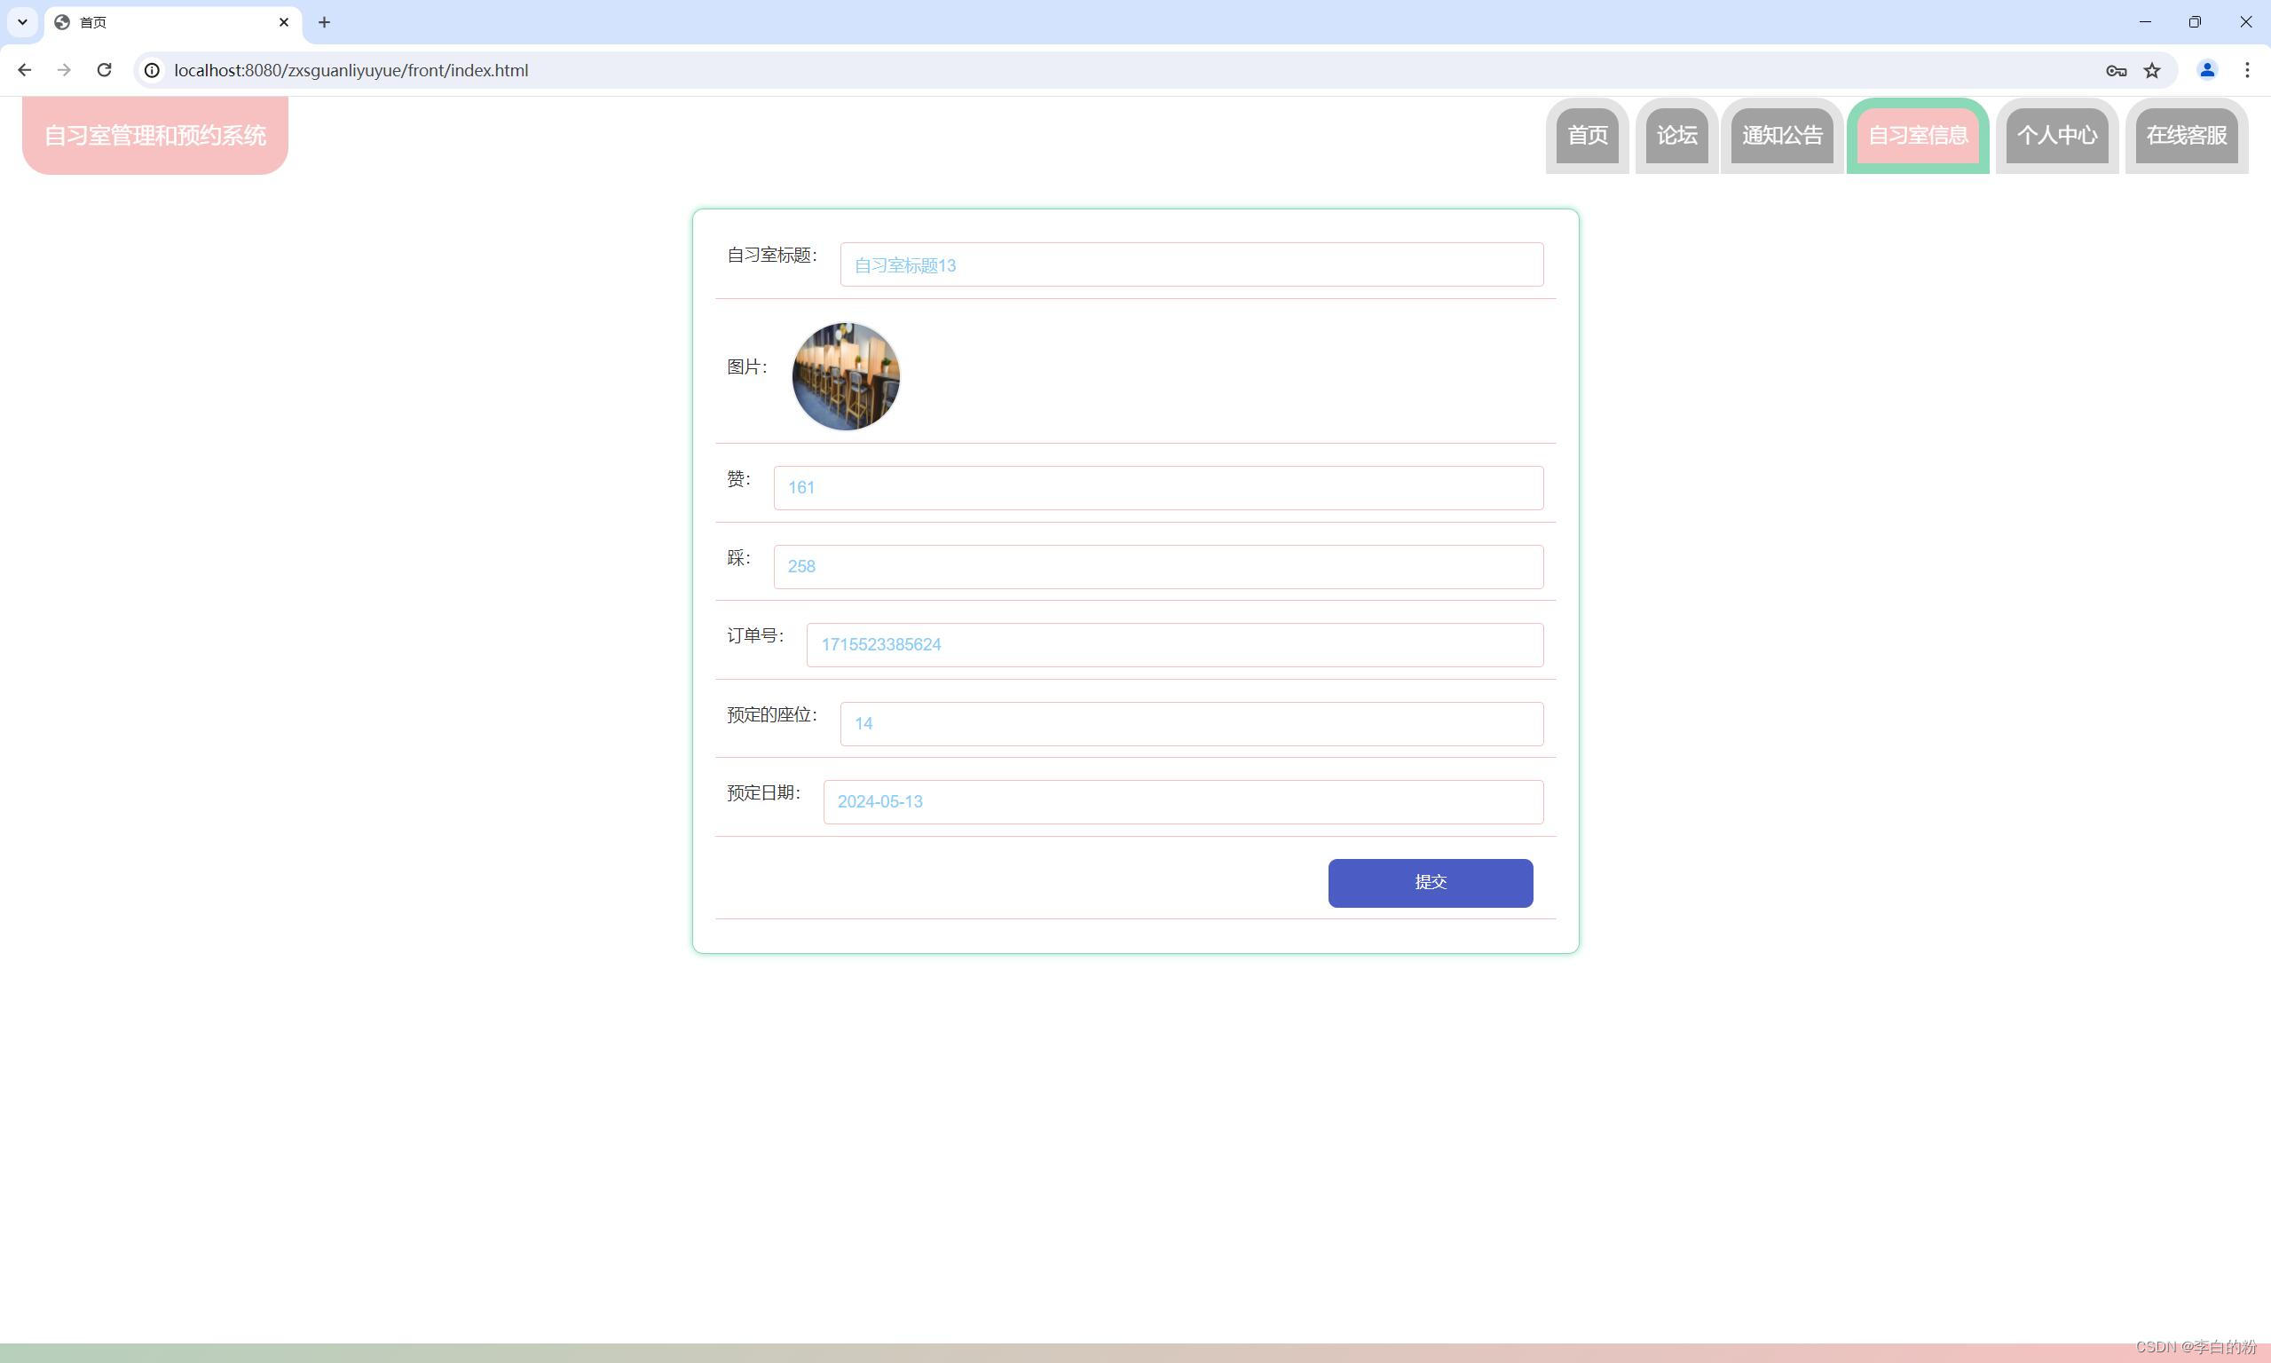This screenshot has width=2271, height=1363.
Task: Open a new browser tab
Action: [324, 22]
